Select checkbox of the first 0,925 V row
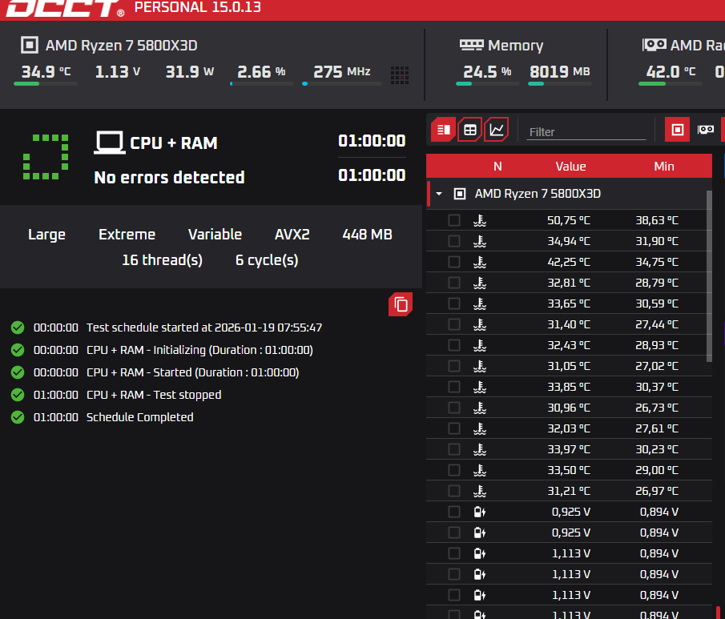 click(x=454, y=512)
